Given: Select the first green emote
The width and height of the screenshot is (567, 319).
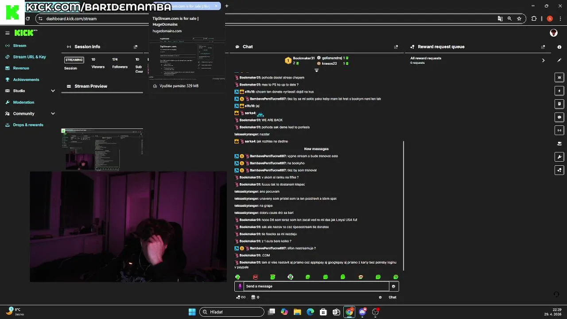Looking at the screenshot, I should click(237, 277).
